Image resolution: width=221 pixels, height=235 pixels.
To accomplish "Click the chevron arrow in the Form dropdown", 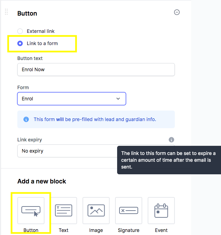I will (x=118, y=99).
